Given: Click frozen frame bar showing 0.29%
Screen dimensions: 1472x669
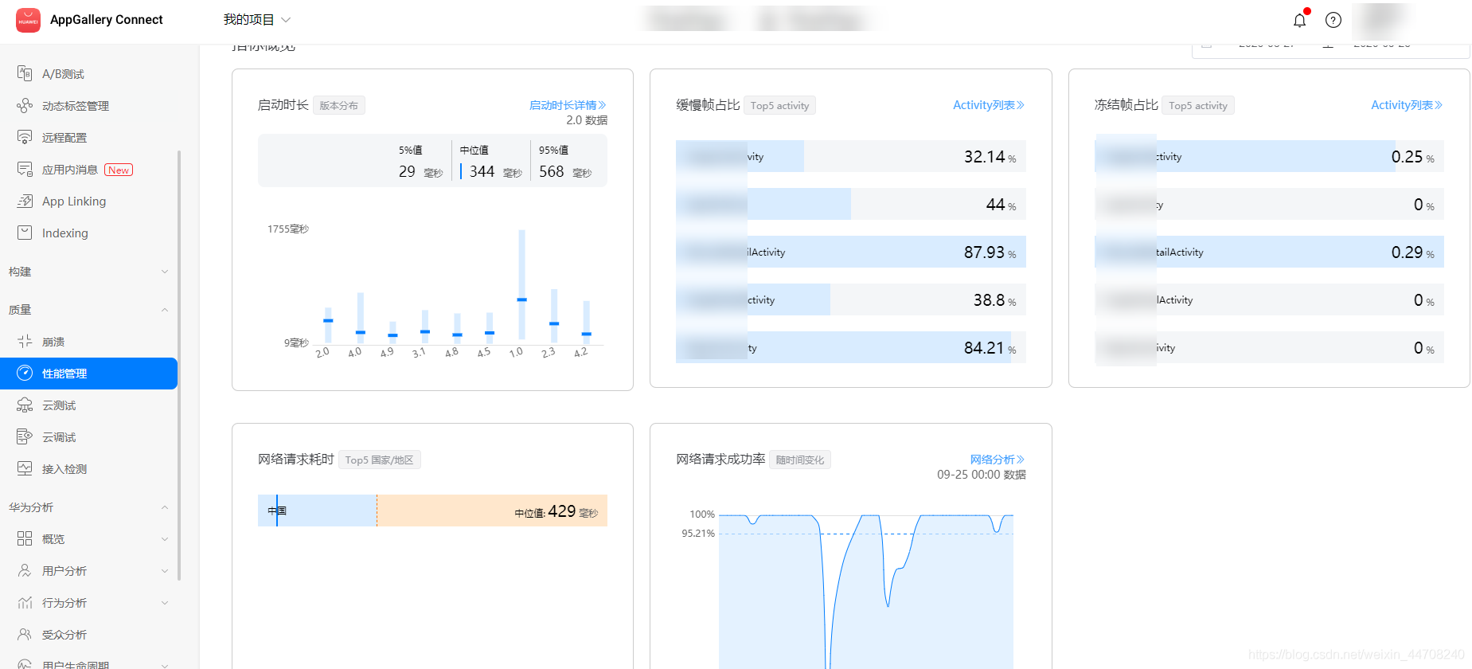Looking at the screenshot, I should (1269, 252).
